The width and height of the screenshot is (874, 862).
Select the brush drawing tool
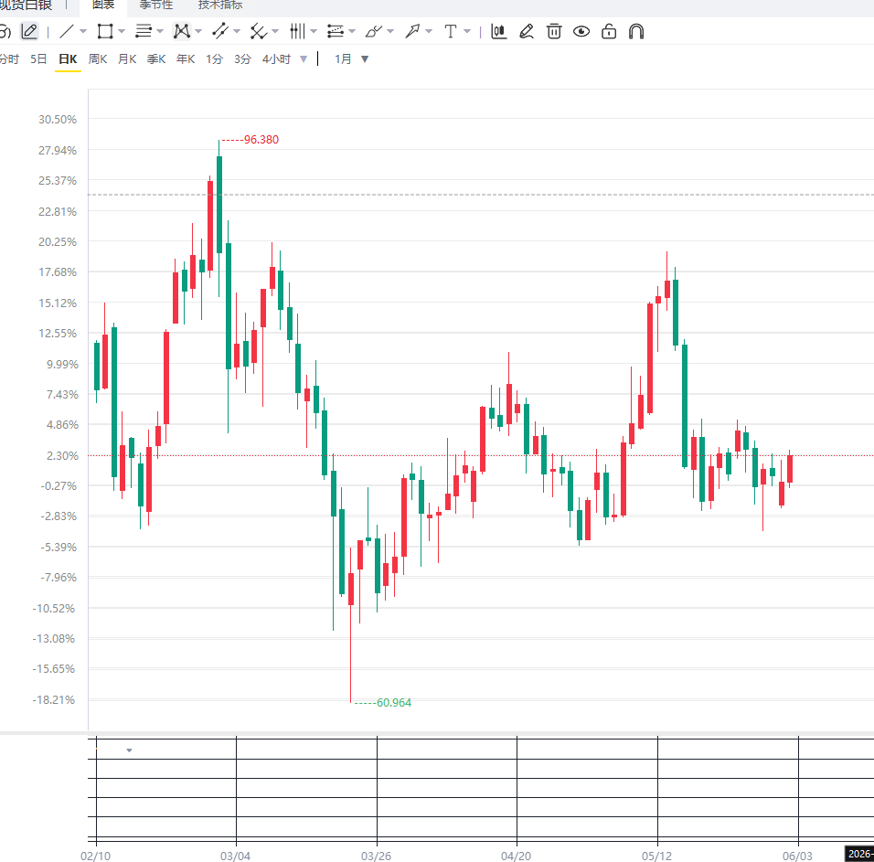click(373, 31)
